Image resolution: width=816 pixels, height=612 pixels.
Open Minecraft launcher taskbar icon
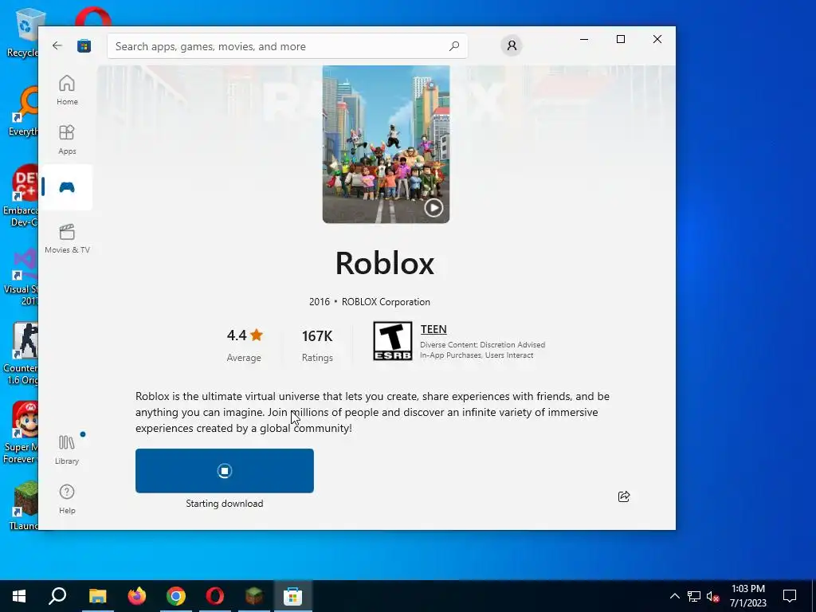[254, 596]
